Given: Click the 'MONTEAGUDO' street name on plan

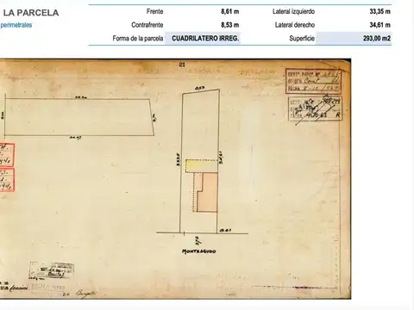Looking at the screenshot, I should (199, 251).
